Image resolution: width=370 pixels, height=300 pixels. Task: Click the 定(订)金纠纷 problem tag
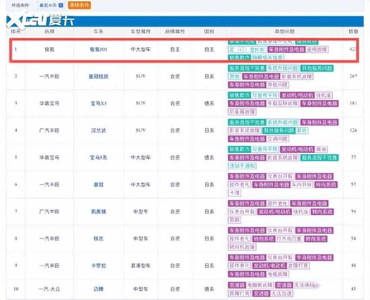247,49
